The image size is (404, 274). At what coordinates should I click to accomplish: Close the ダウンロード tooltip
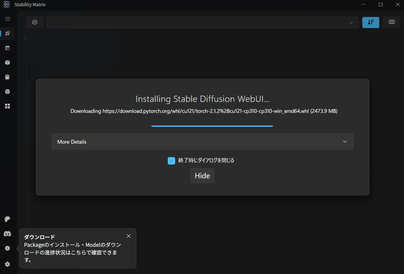click(x=129, y=236)
